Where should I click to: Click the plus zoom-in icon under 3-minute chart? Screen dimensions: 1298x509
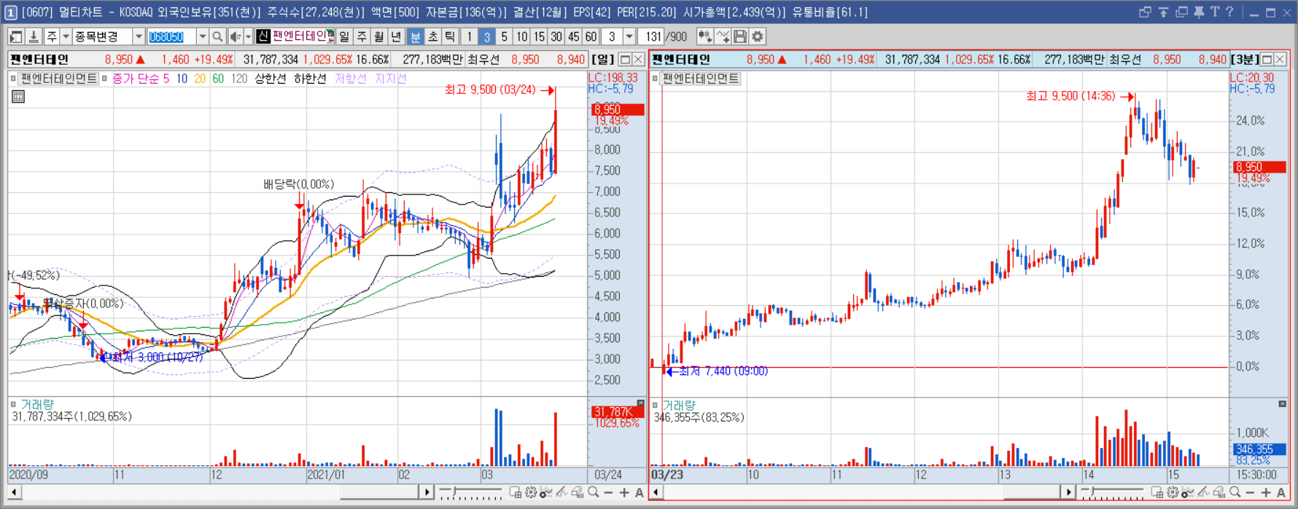click(x=1266, y=493)
